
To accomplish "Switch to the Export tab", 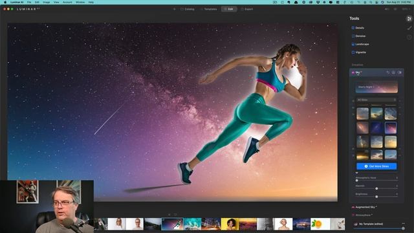I will pos(247,9).
